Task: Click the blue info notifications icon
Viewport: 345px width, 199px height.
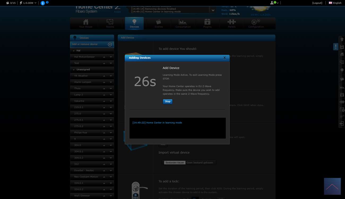Action: click(x=43, y=3)
